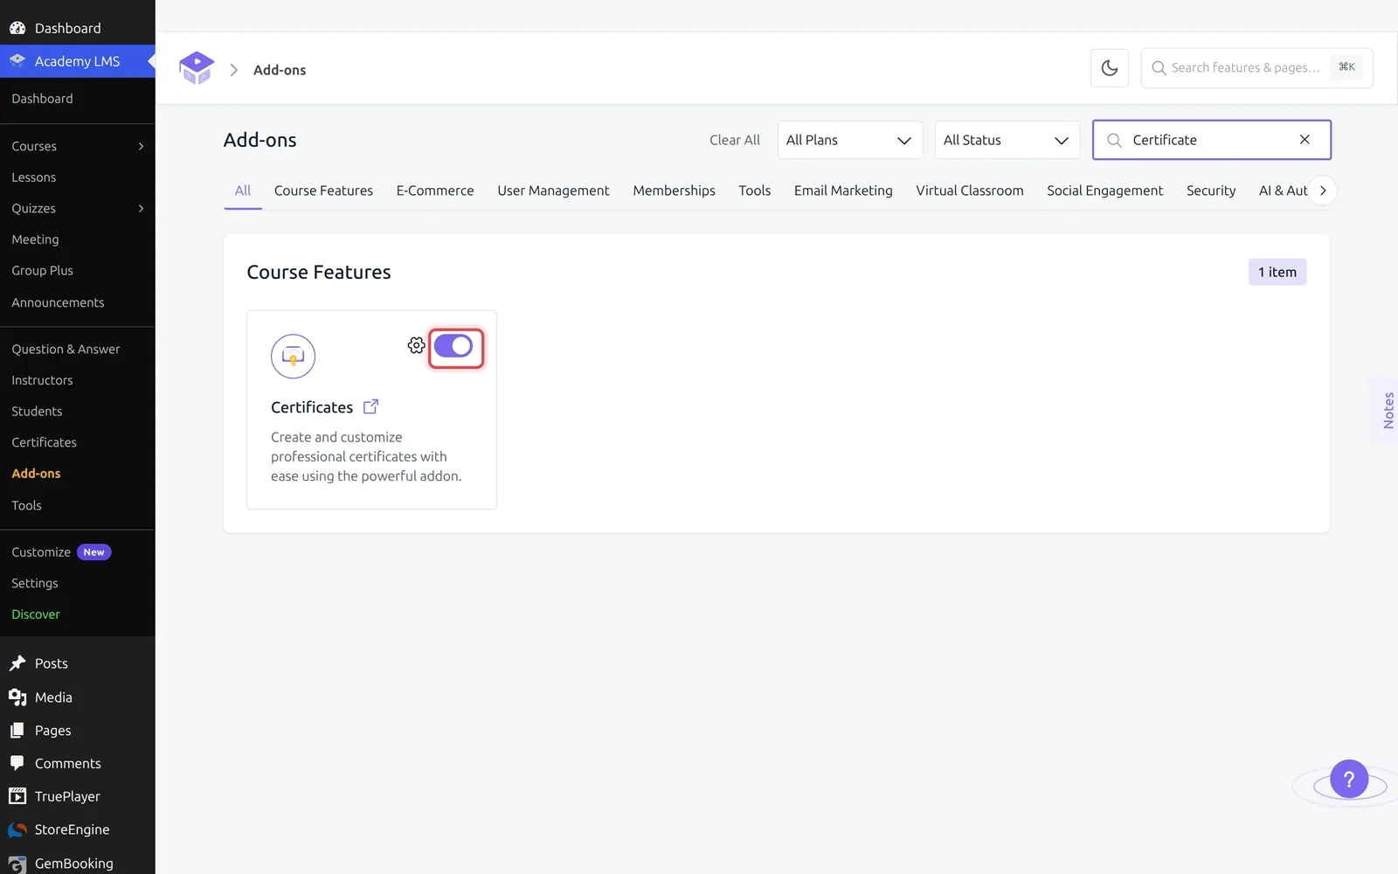Switch to Social Engagement tab

point(1104,191)
